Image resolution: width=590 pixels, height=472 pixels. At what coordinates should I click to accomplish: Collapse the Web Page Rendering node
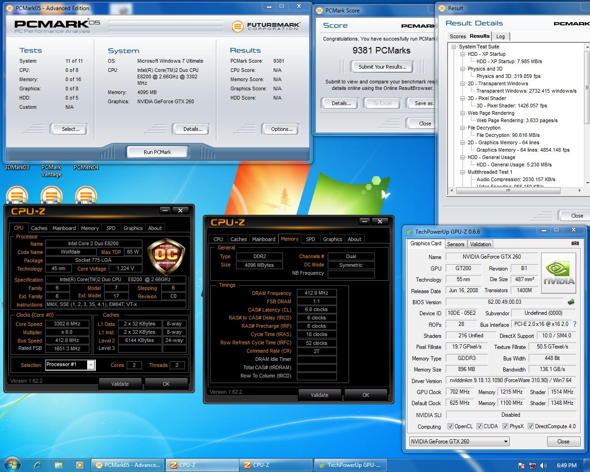pyautogui.click(x=463, y=113)
